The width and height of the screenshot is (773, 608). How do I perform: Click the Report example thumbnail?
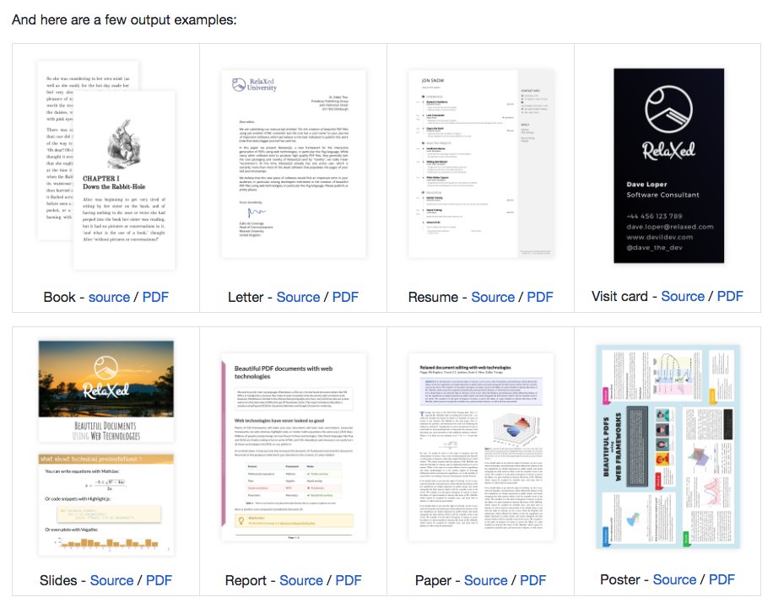tap(294, 448)
